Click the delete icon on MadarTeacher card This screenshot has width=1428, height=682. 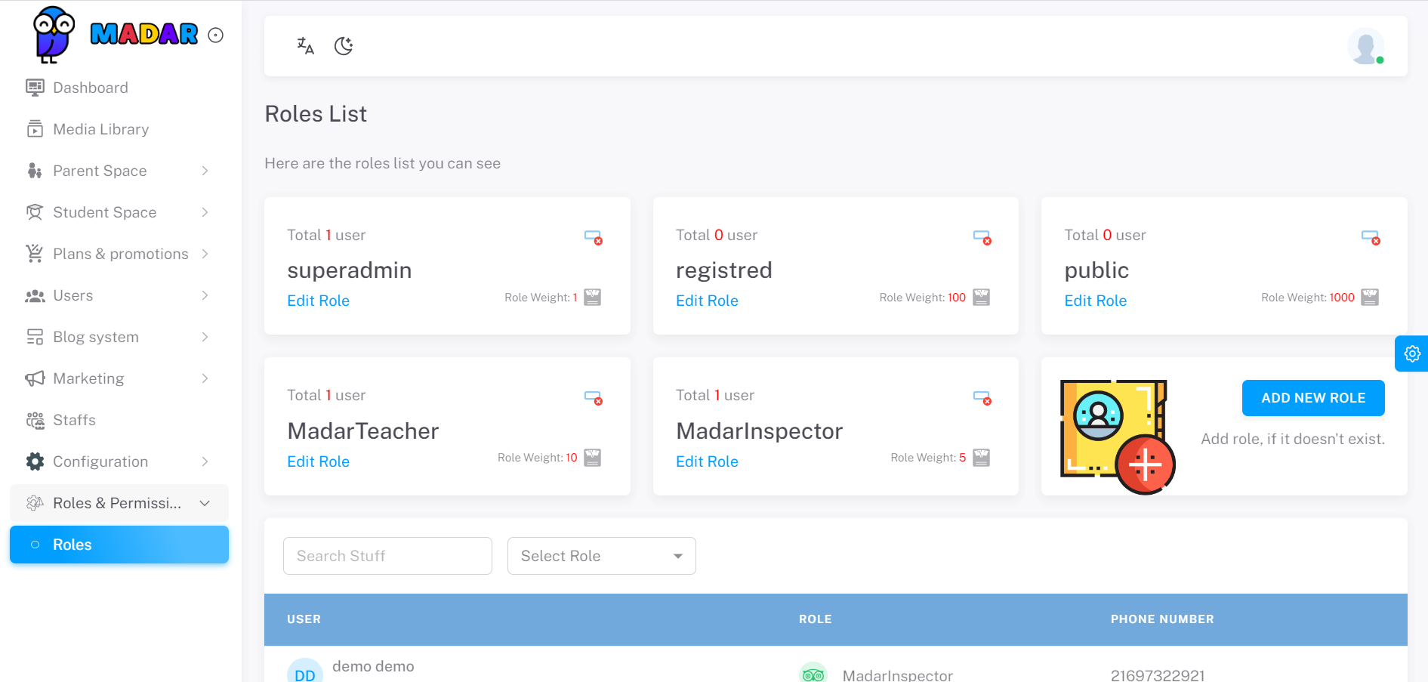[594, 398]
